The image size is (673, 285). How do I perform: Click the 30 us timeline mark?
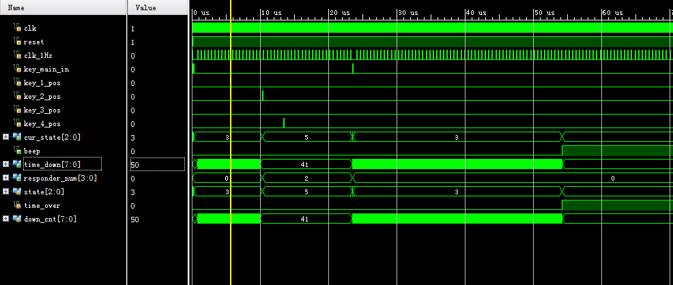point(407,12)
